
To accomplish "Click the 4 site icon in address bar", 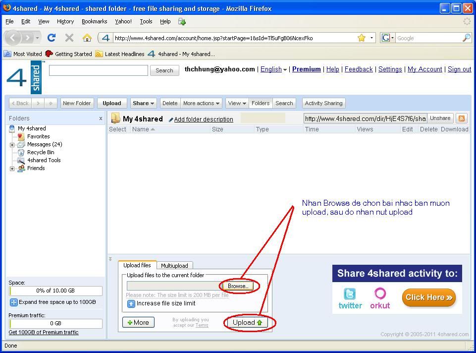I will [106, 38].
